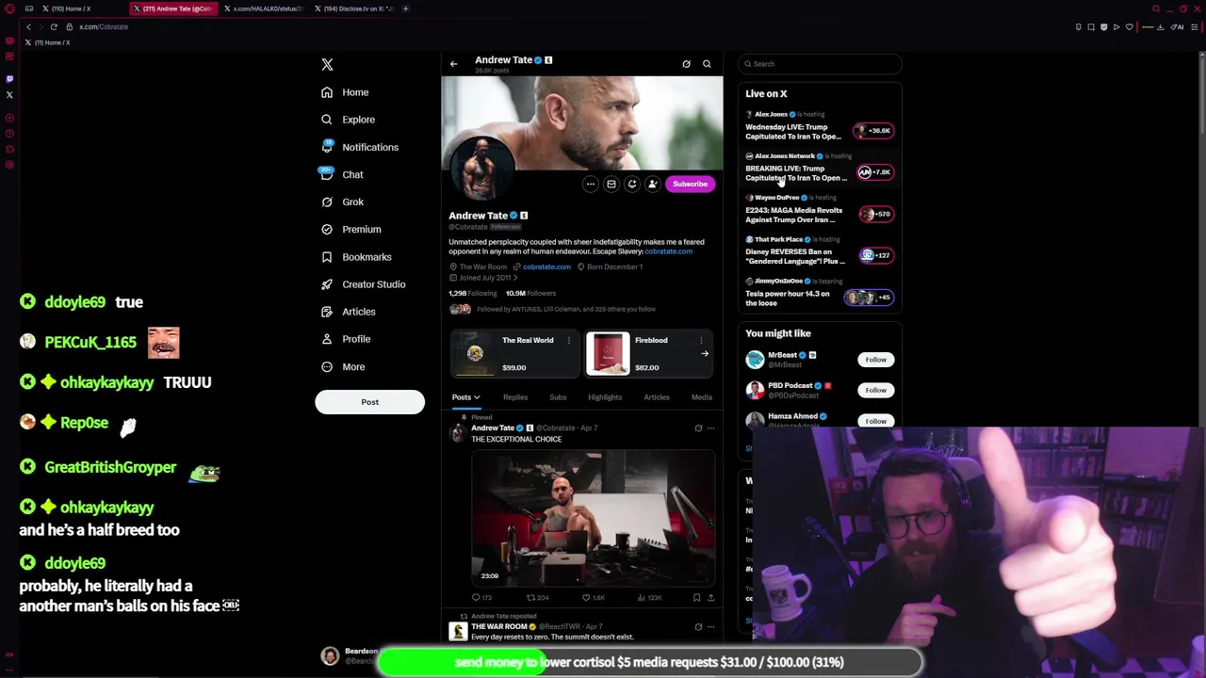Image resolution: width=1206 pixels, height=678 pixels.
Task: Play THE EXCEPTIONAL CHOICE video
Action: [x=593, y=518]
